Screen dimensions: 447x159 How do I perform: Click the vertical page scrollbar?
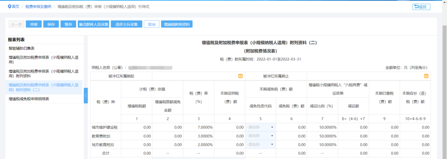(445, 85)
